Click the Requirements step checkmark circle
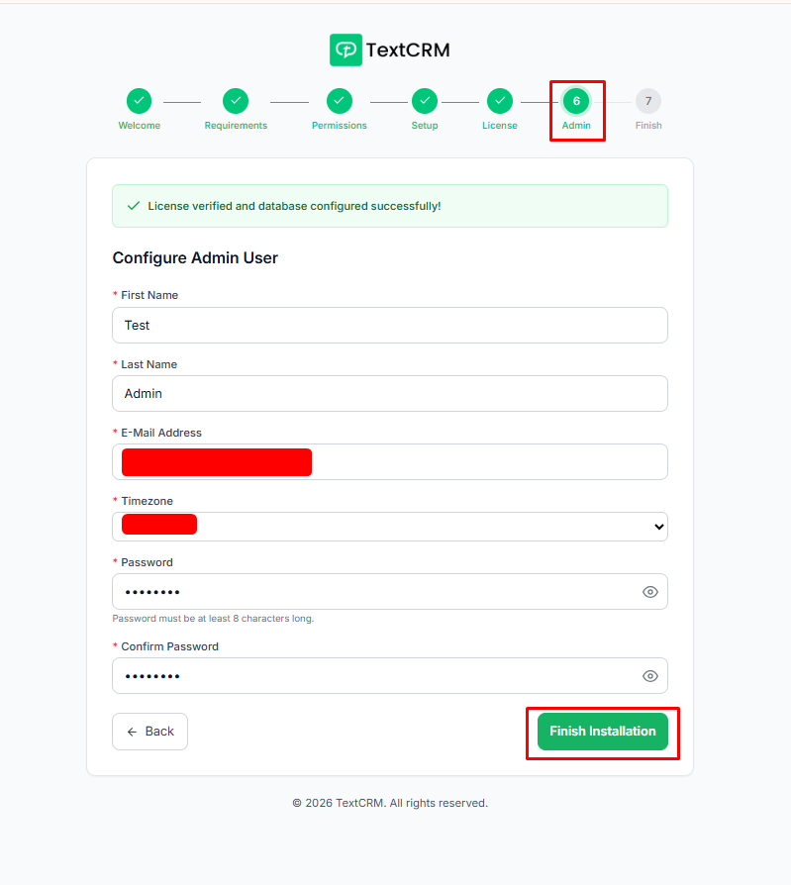This screenshot has width=791, height=885. click(236, 101)
